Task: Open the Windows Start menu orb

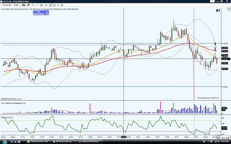Action: coord(4,141)
